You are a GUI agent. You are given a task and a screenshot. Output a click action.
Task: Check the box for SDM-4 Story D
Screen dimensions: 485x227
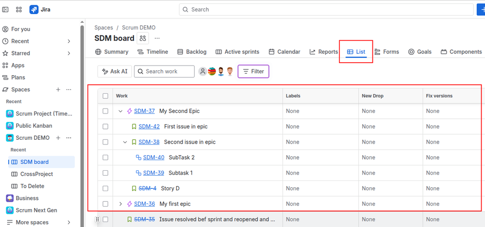105,188
